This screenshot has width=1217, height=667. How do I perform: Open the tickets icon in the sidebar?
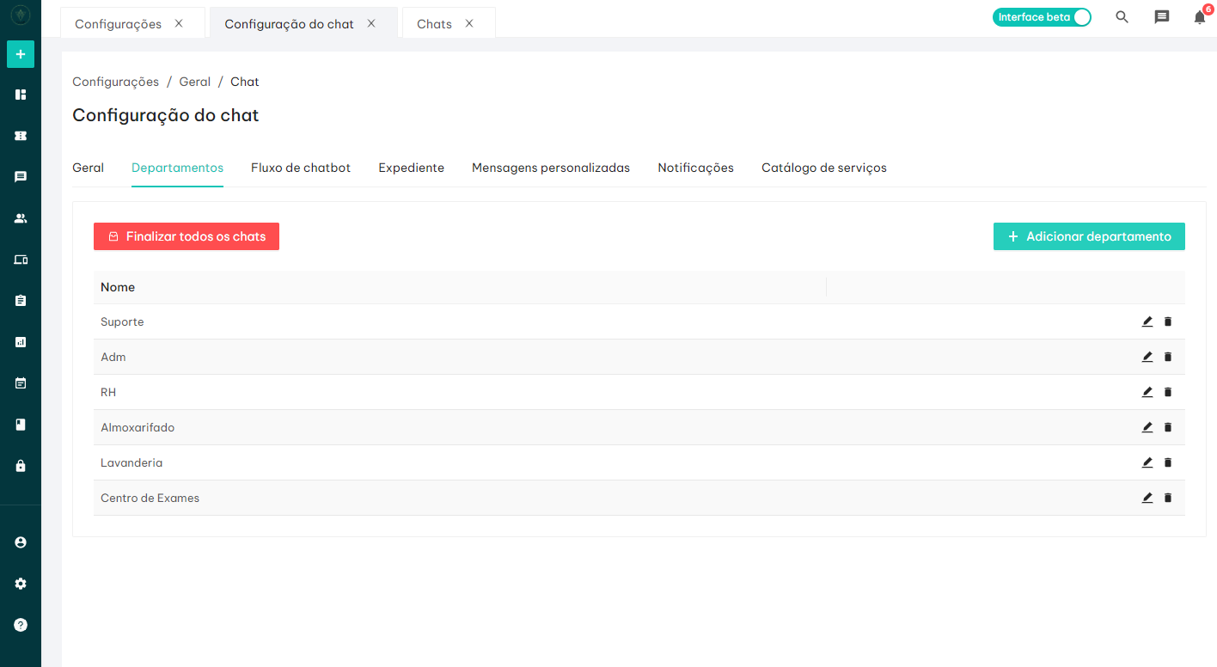[21, 136]
